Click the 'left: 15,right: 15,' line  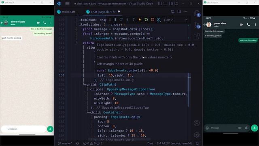point(115,75)
